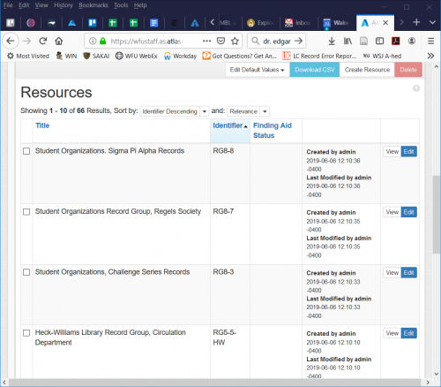Select checkbox for Challenge Series Records
The height and width of the screenshot is (387, 441).
[x=26, y=272]
